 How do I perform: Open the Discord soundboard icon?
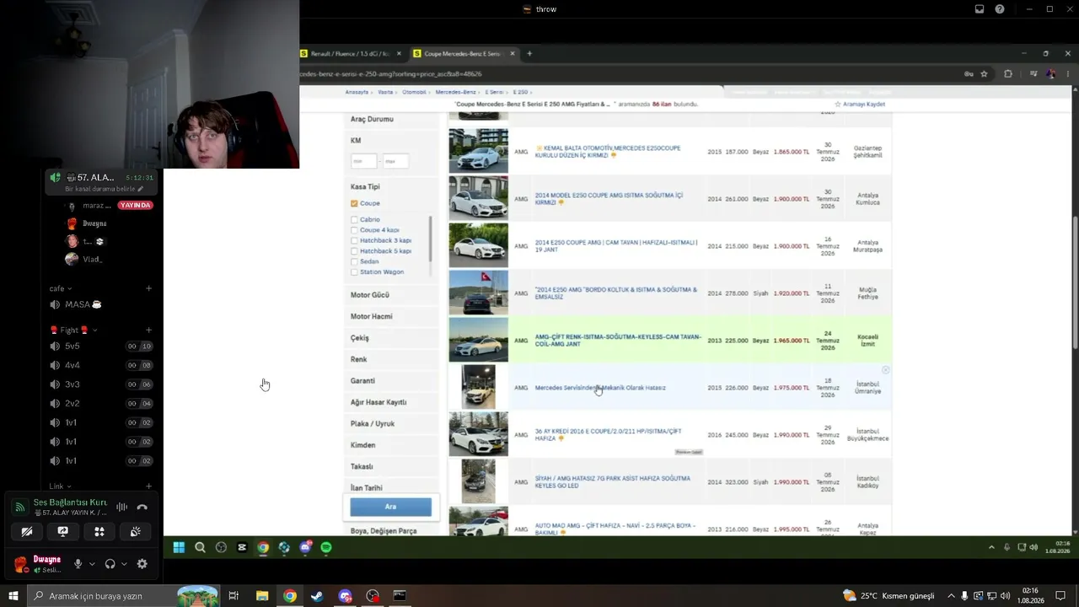[135, 531]
